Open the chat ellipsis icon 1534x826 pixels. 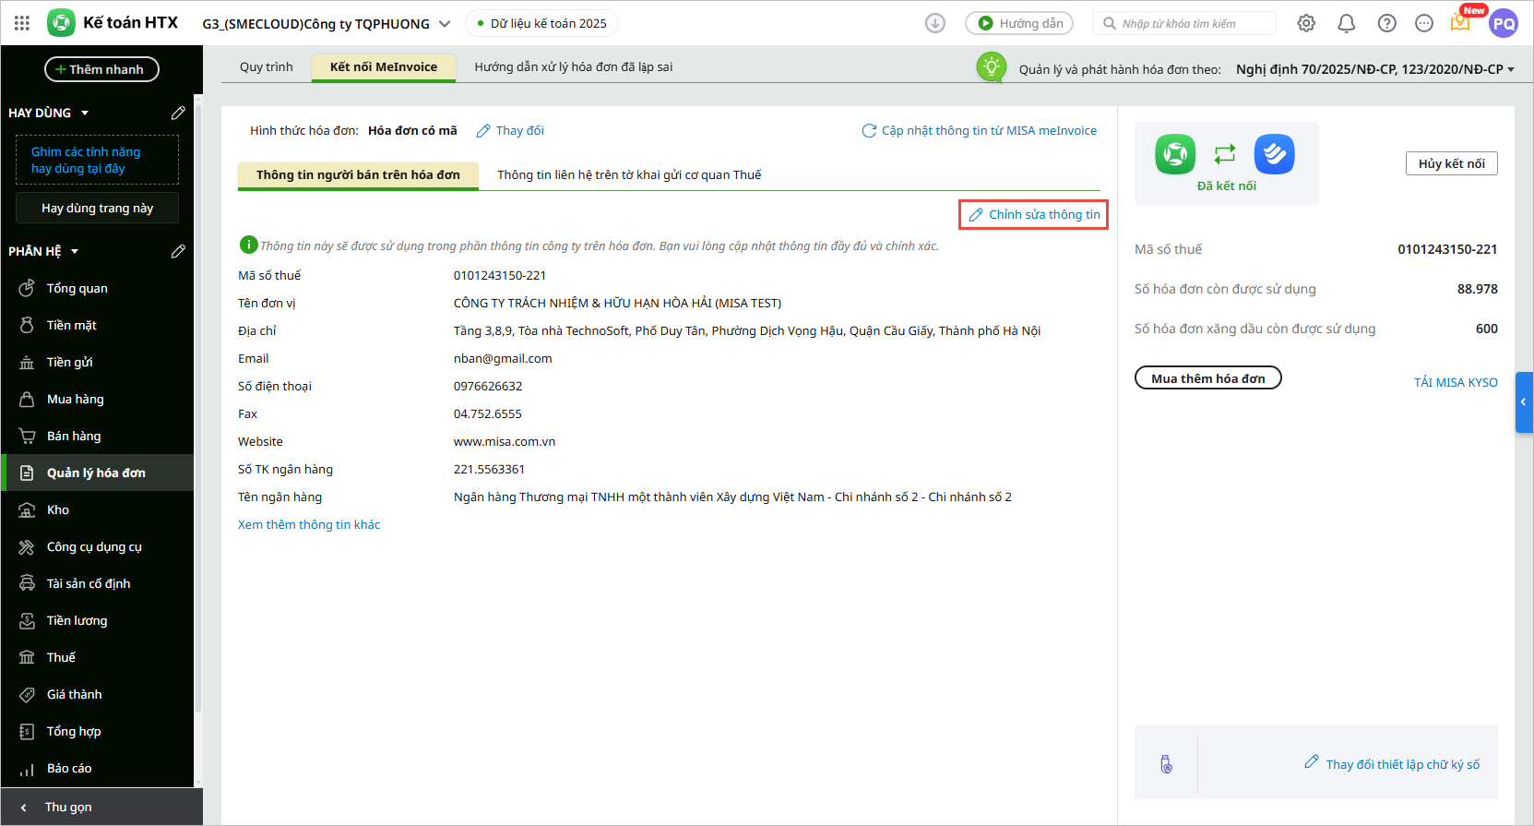pyautogui.click(x=1424, y=23)
